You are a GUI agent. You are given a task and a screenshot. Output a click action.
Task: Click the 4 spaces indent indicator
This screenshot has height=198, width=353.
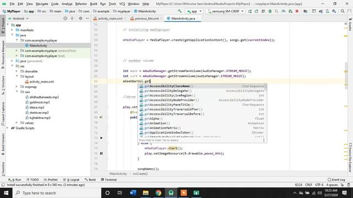[332, 185]
